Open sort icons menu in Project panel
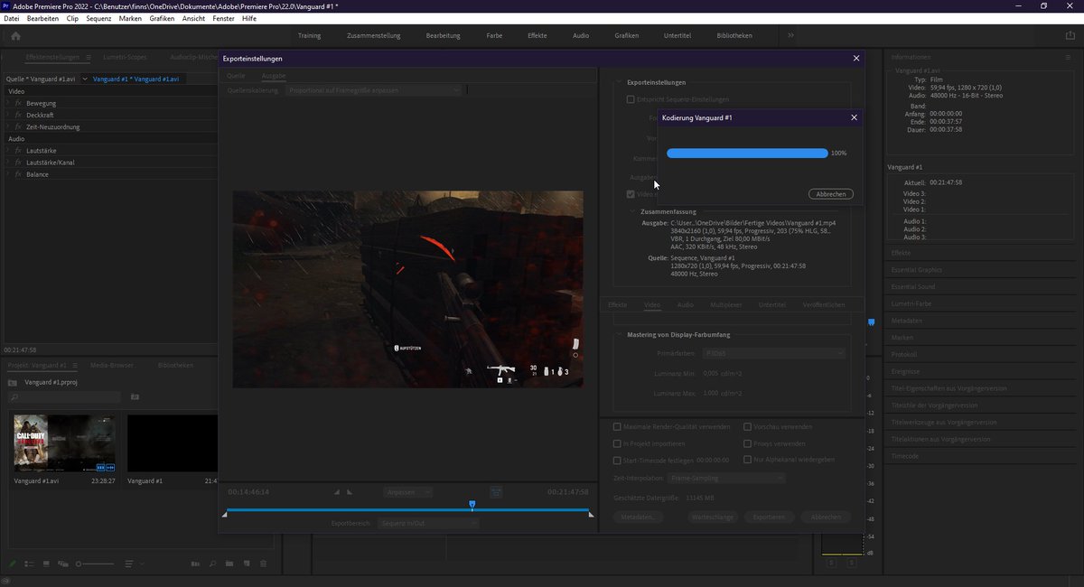Image resolution: width=1084 pixels, height=587 pixels. 128,564
